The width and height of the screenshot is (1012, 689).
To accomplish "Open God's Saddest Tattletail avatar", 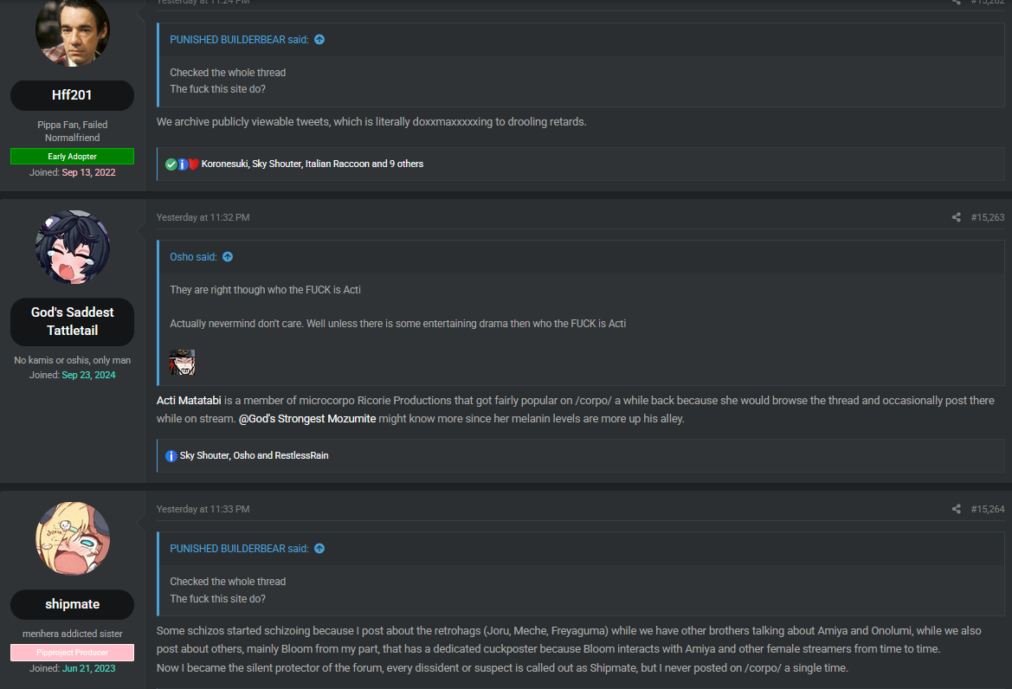I will coord(73,247).
